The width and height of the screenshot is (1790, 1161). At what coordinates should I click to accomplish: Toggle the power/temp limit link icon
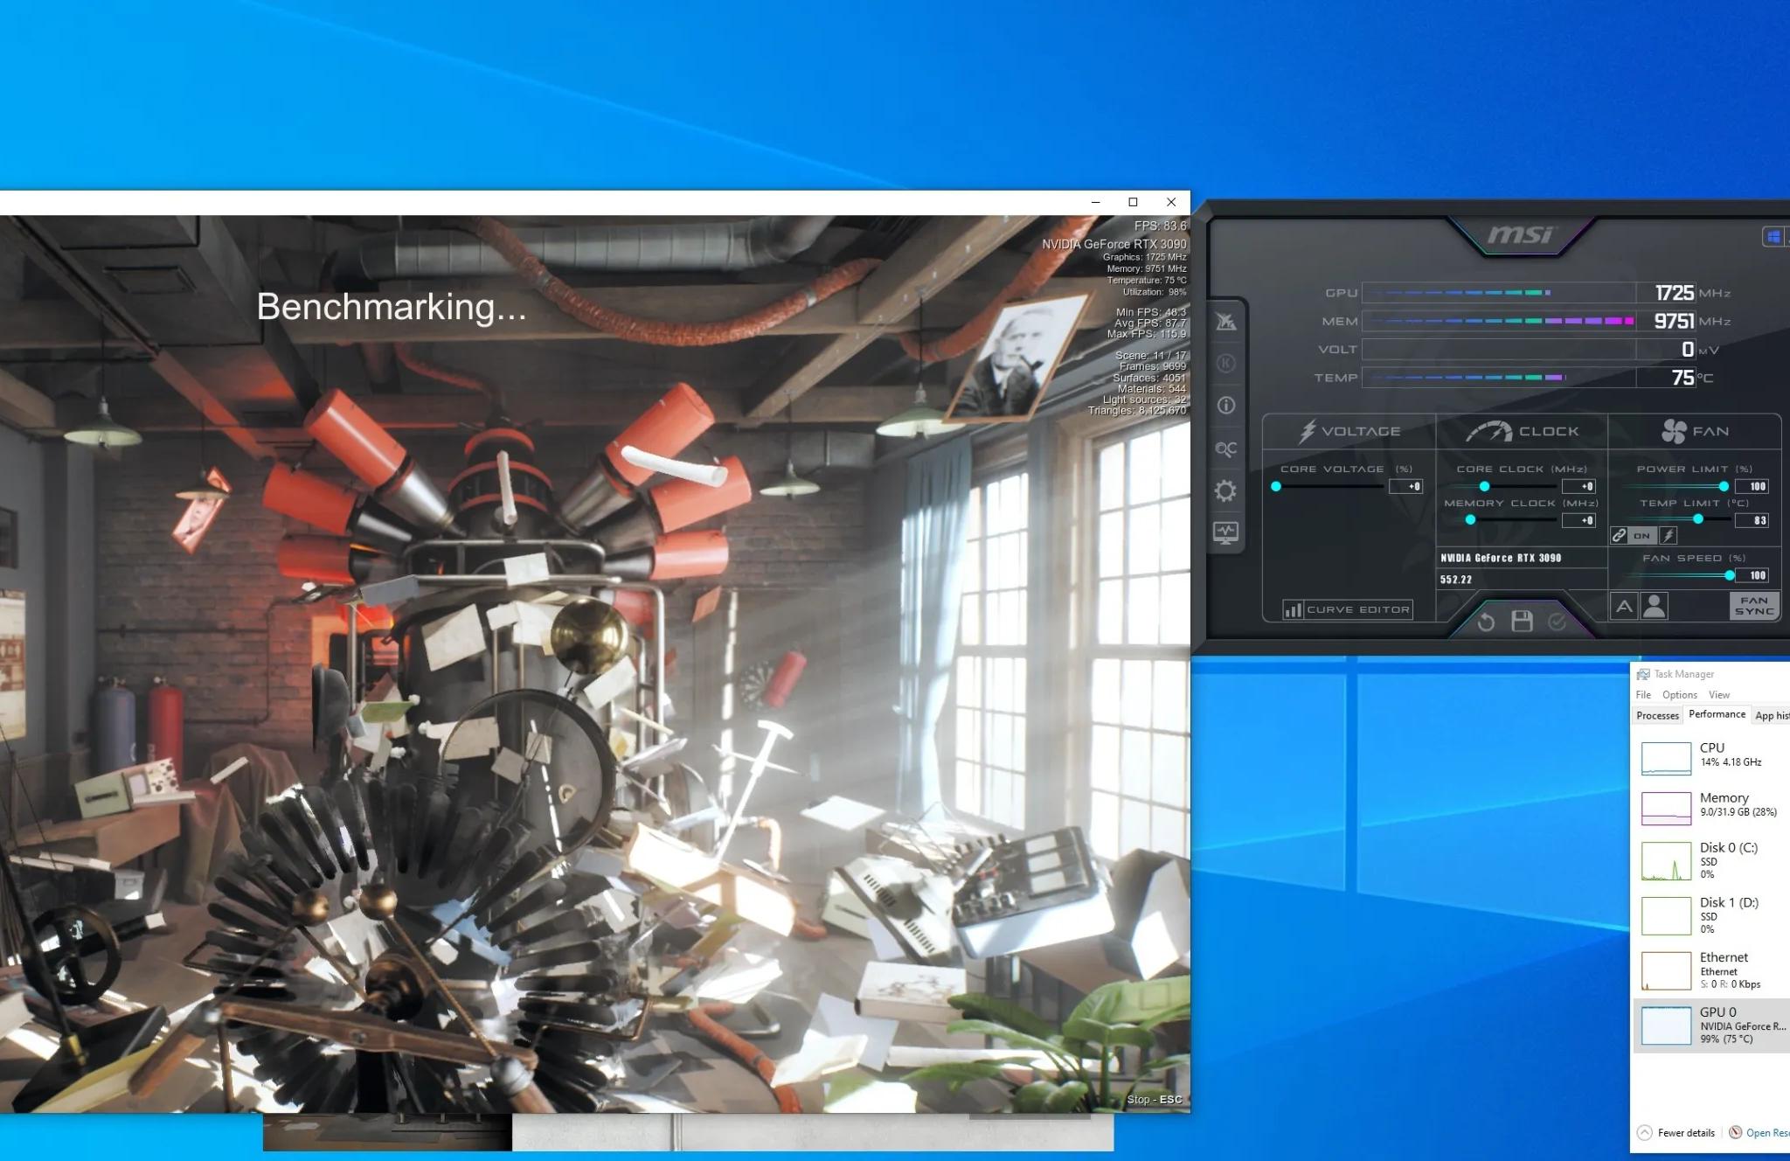pyautogui.click(x=1619, y=535)
